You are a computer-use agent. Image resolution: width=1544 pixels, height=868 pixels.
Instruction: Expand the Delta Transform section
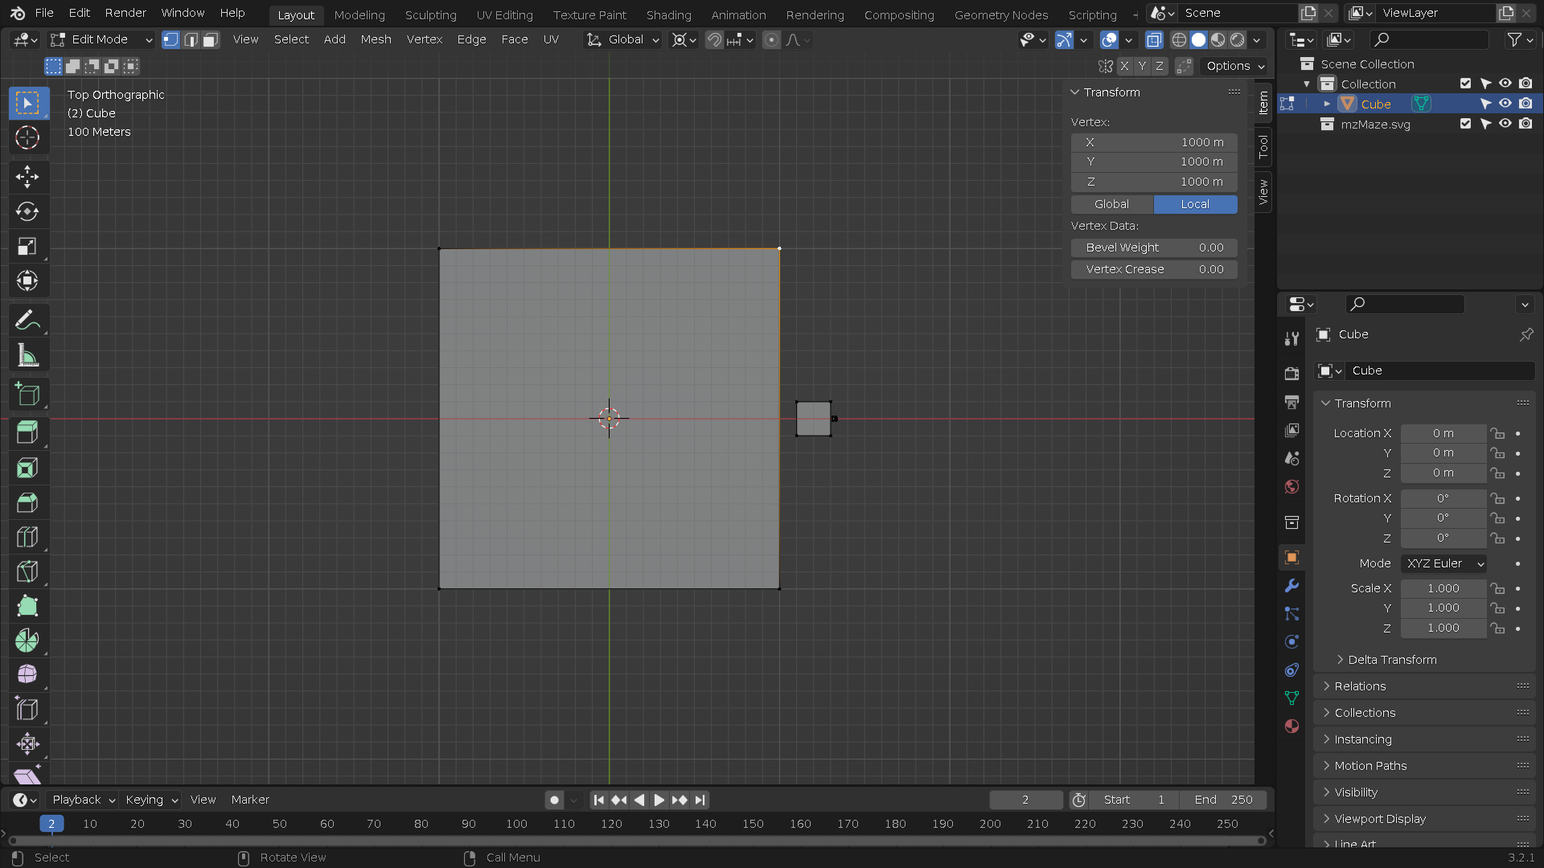(1392, 660)
